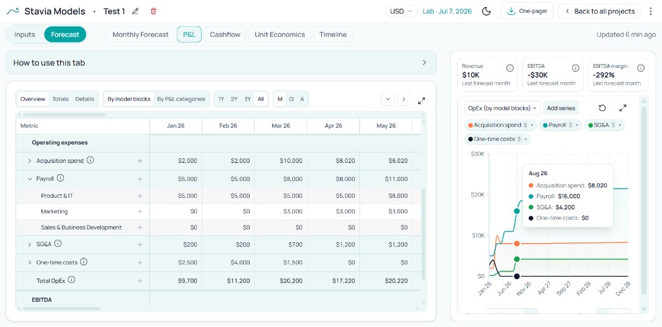Open the Unit Economics tab
Screen dimensions: 662x327
tap(279, 35)
